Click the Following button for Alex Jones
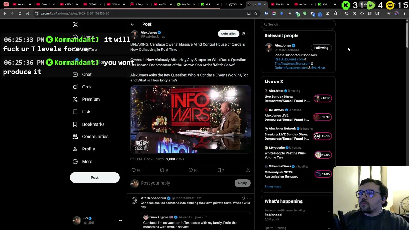409x230 pixels. pyautogui.click(x=321, y=48)
